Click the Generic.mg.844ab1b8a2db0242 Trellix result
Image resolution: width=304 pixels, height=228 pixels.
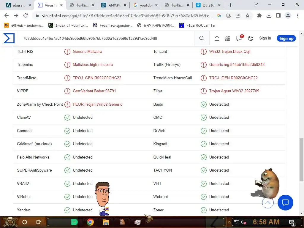click(x=237, y=64)
